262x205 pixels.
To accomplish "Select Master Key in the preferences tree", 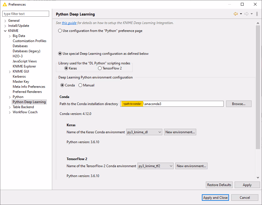I will coord(21,82).
